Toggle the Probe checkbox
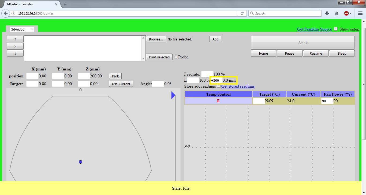This screenshot has height=195, width=366. point(176,57)
